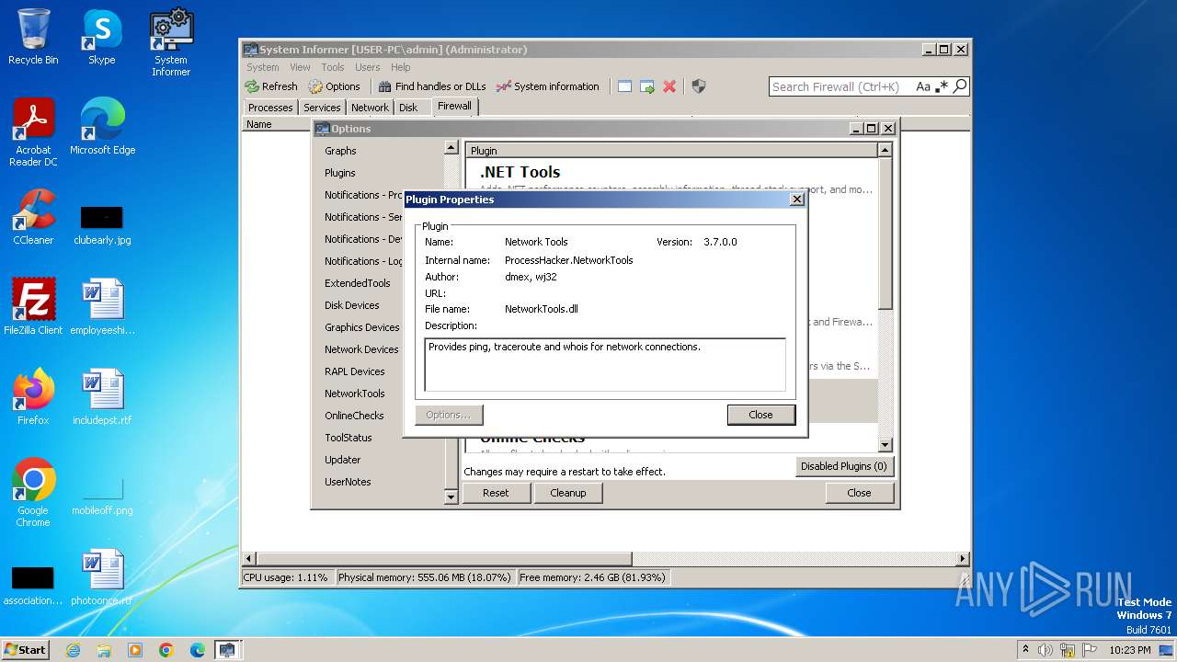Click the show window toolbar icon
Image resolution: width=1177 pixels, height=662 pixels.
coord(624,86)
